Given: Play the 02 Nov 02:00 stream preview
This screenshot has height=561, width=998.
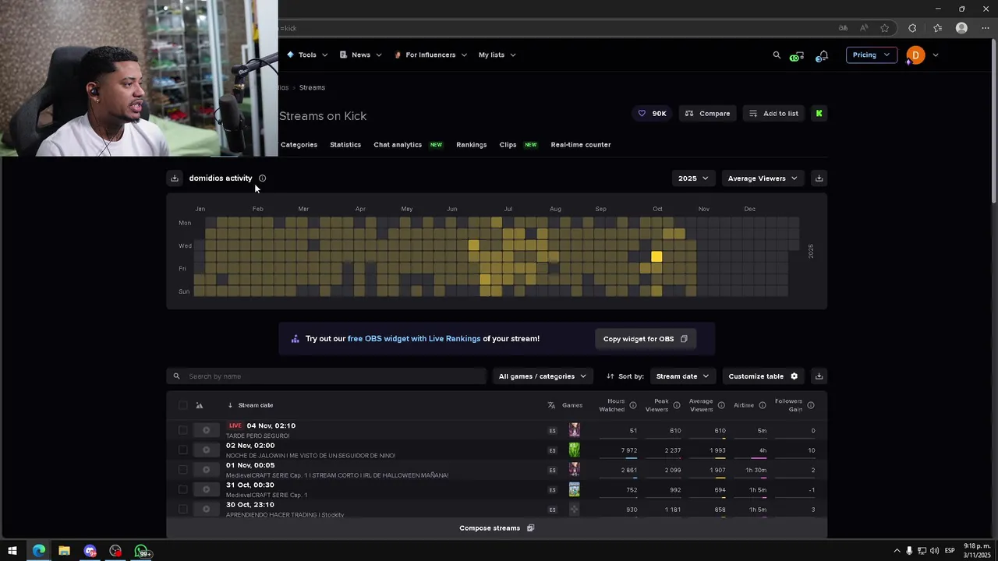Looking at the screenshot, I should (x=206, y=450).
